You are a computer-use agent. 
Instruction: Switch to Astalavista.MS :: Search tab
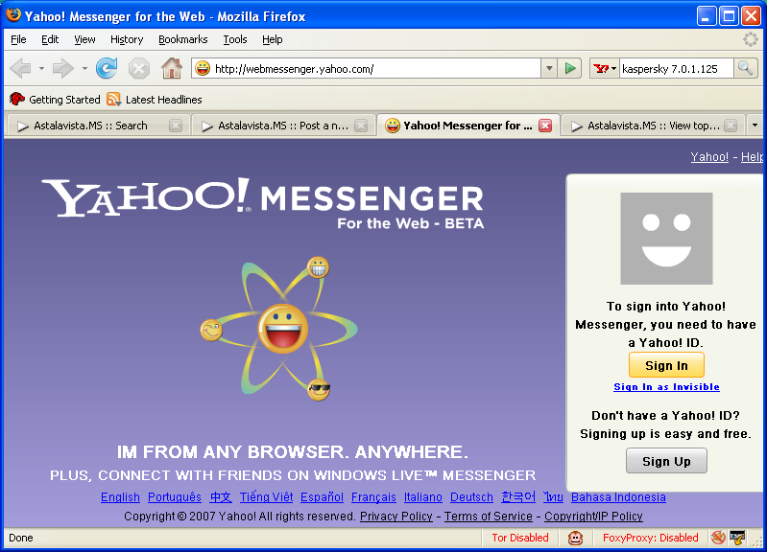[90, 126]
